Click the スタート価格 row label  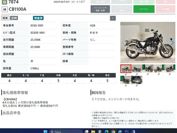(68, 54)
